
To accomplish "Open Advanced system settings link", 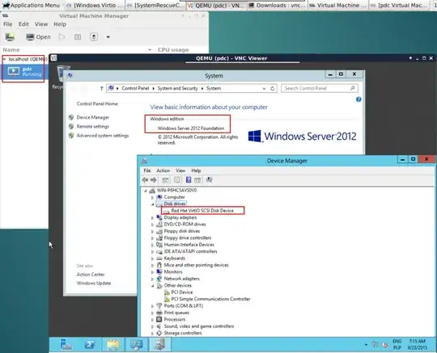I will pyautogui.click(x=103, y=136).
